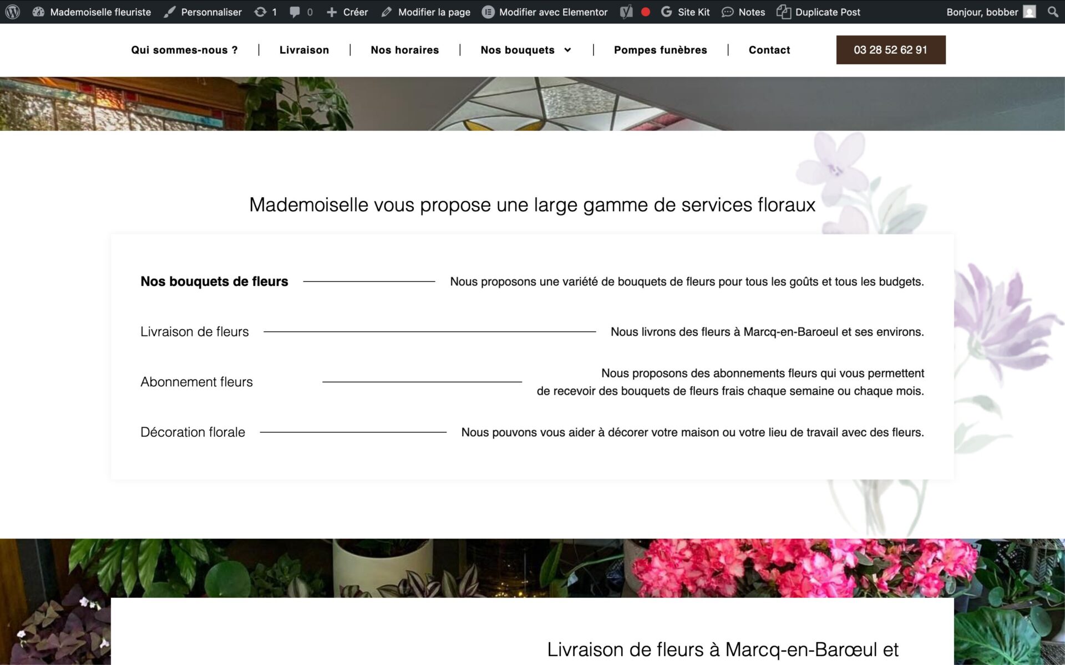The image size is (1065, 665).
Task: Click the stained-glass banner image
Action: 532,104
